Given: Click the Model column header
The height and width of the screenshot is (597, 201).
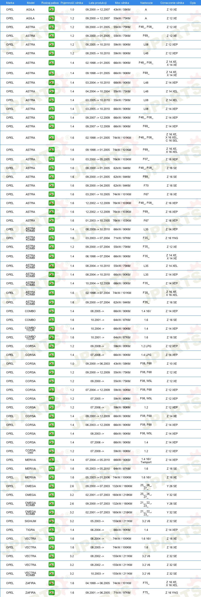Looking at the screenshot, I should [31, 3].
